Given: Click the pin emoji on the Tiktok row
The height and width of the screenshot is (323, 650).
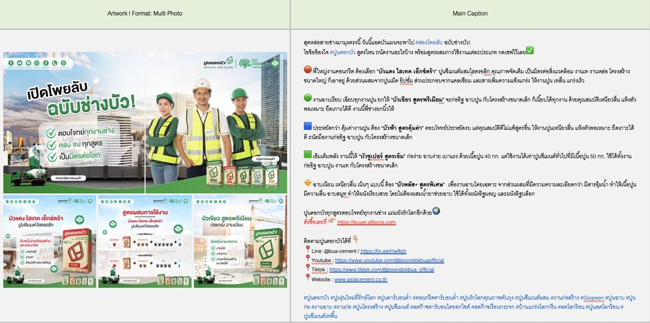Looking at the screenshot, I should (307, 268).
